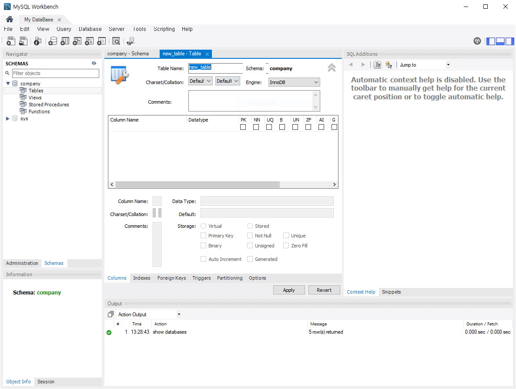
Task: Click the search table data icon
Action: (x=116, y=41)
